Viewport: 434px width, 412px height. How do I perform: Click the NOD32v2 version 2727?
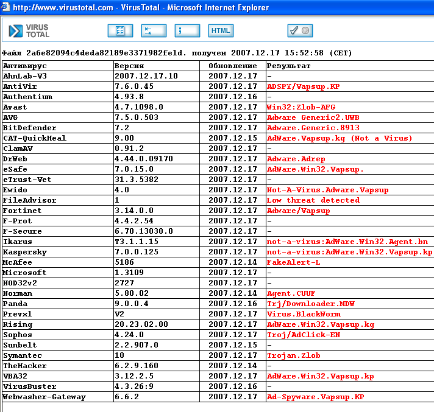click(x=124, y=283)
